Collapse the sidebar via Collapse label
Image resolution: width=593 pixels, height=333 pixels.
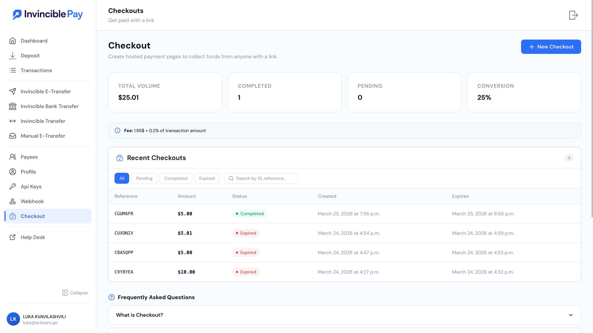[x=79, y=293]
